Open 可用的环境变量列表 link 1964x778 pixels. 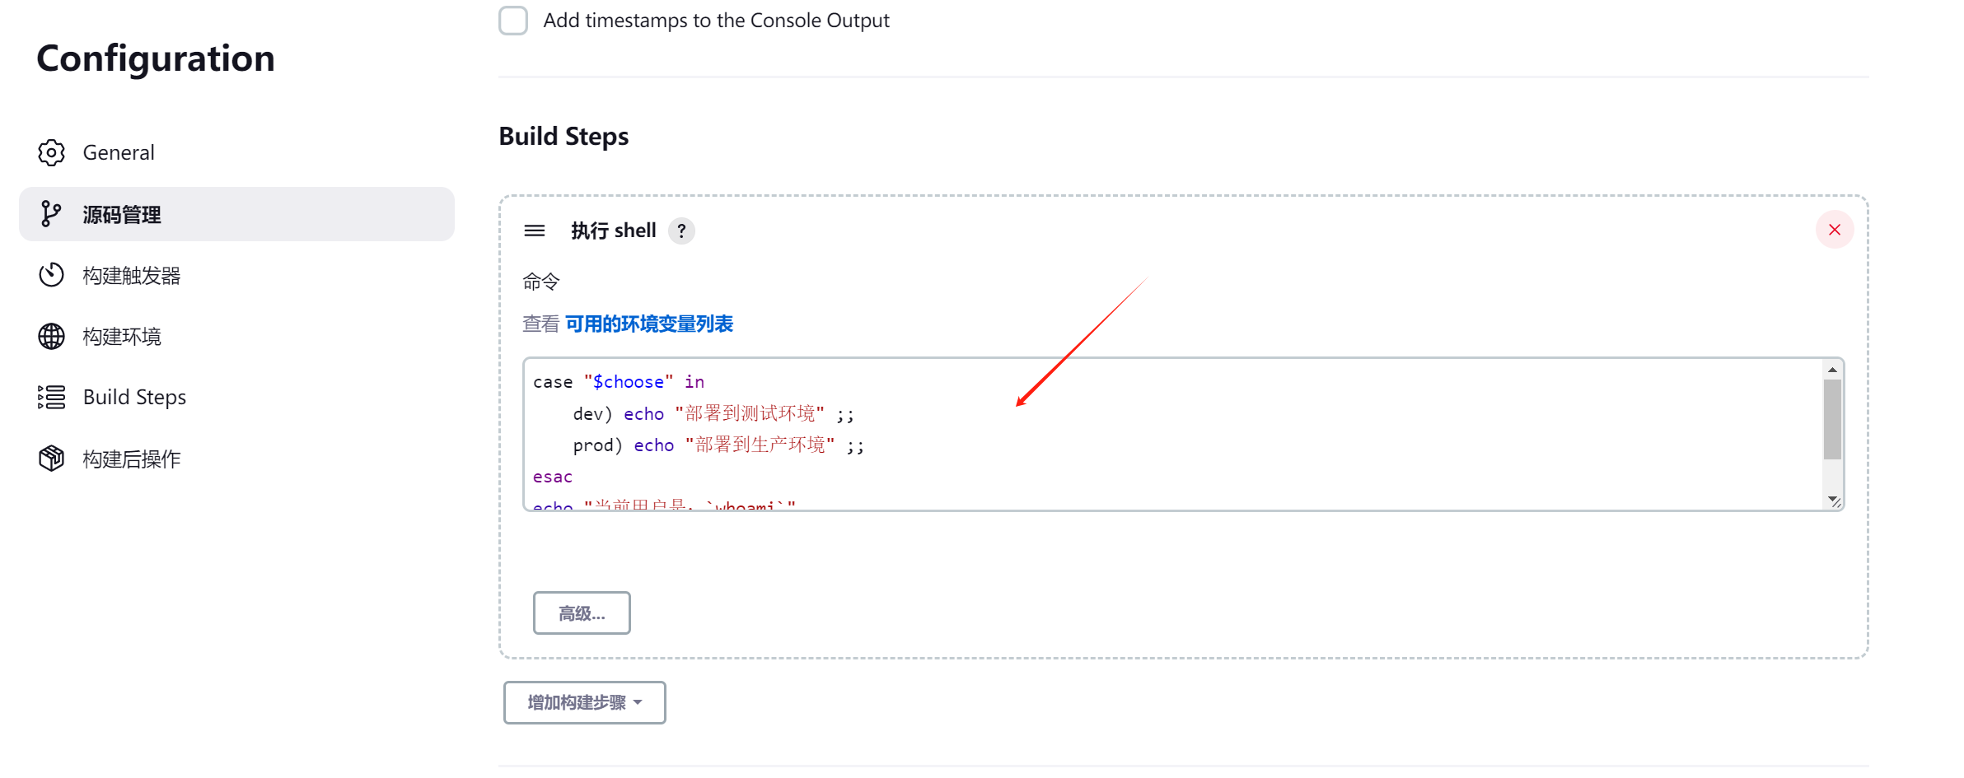point(649,324)
